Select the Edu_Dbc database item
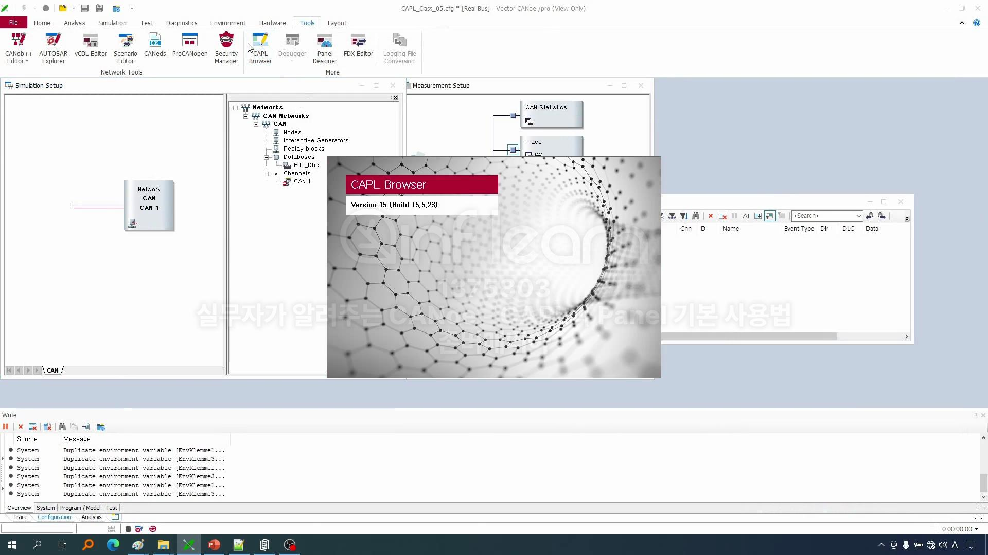This screenshot has width=988, height=555. (x=306, y=165)
